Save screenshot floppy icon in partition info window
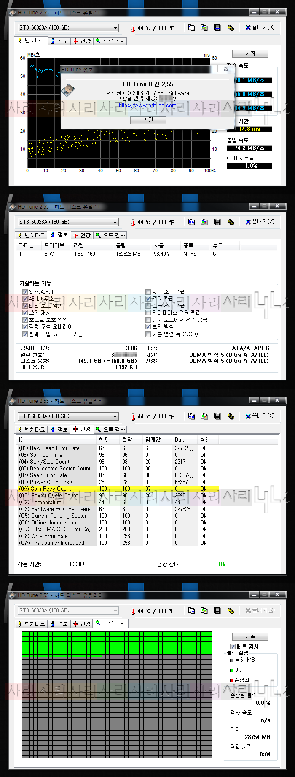 point(217,222)
